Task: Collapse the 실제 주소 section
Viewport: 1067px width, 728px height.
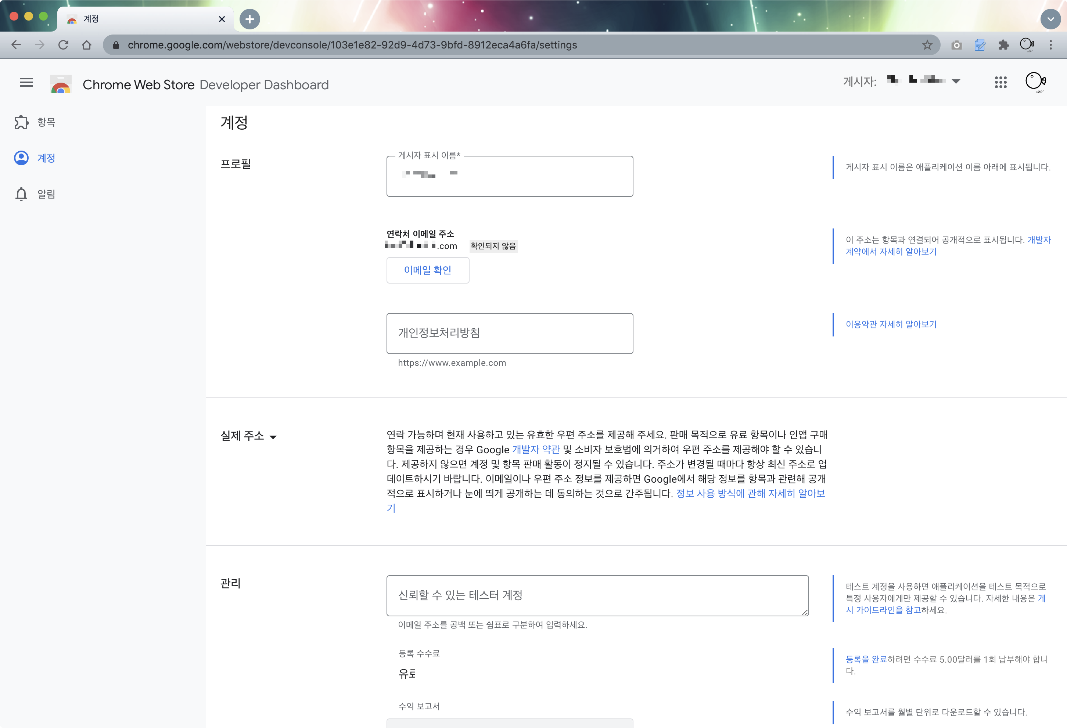Action: 273,436
